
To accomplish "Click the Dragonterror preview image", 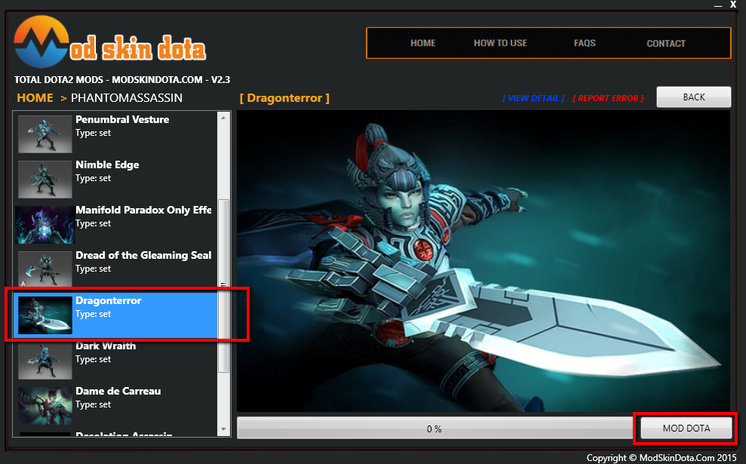I will pos(484,261).
